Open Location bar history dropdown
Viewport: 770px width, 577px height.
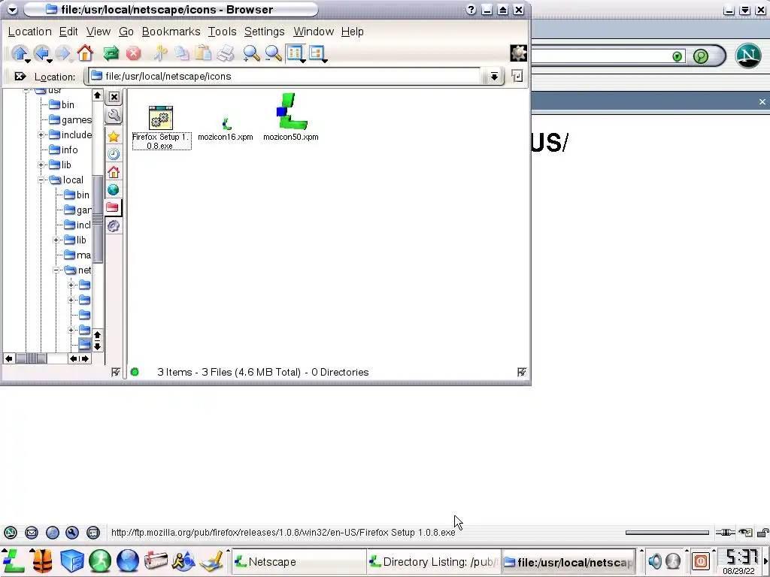[494, 76]
